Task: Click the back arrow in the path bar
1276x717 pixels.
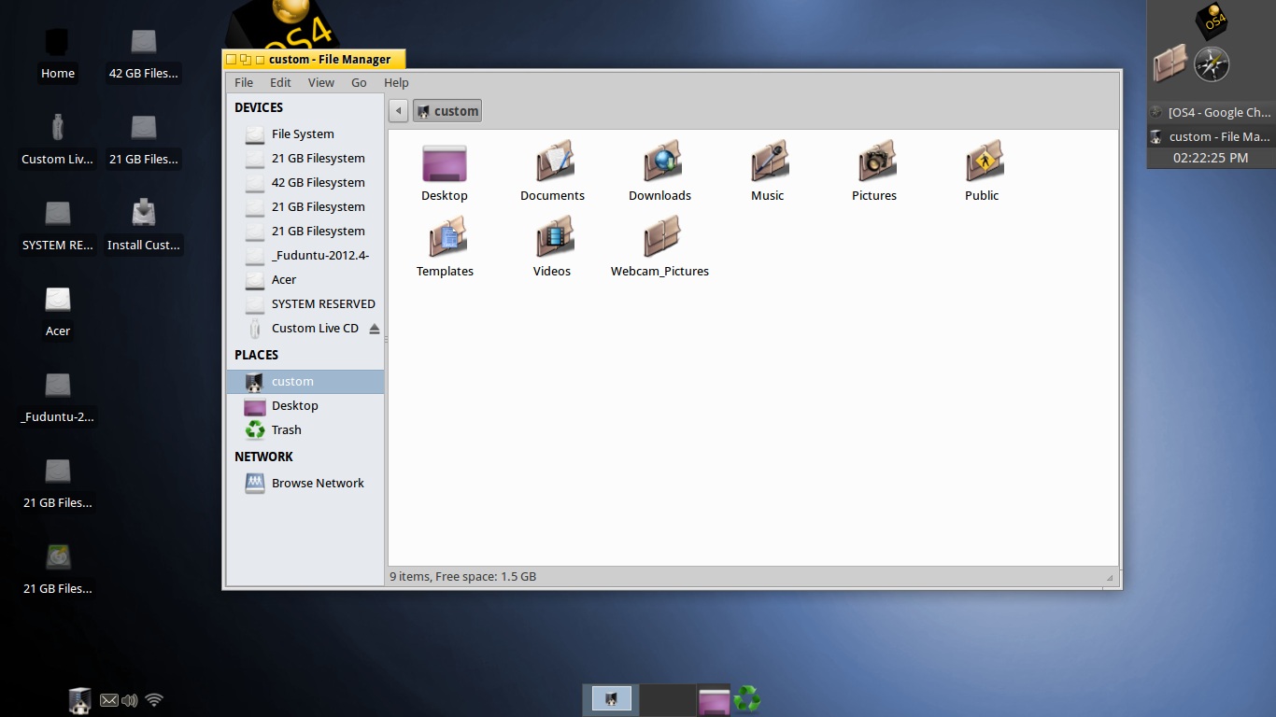Action: tap(399, 111)
